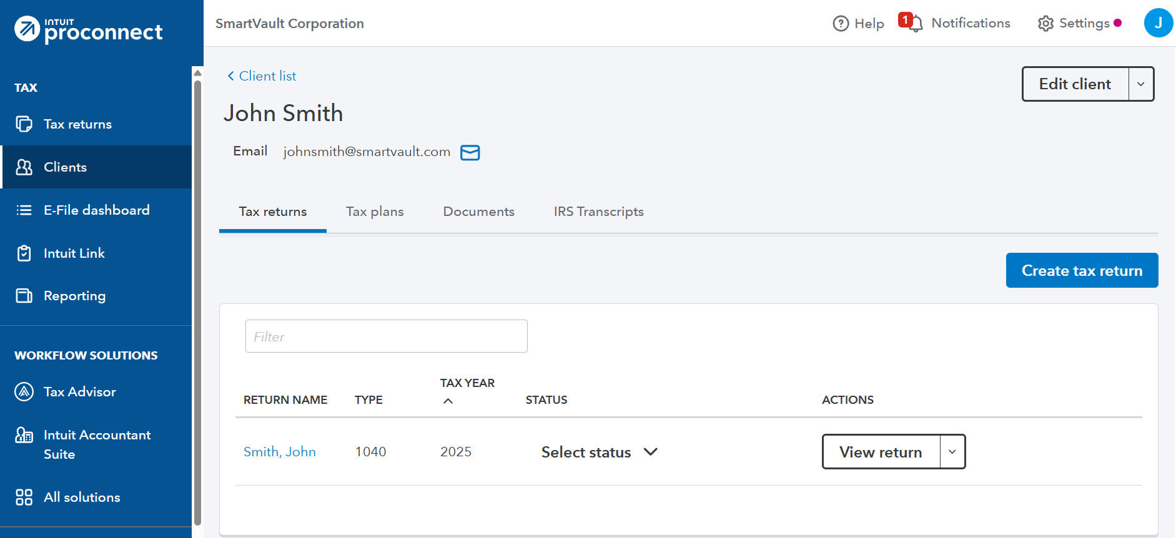Image resolution: width=1176 pixels, height=538 pixels.
Task: Click the All solutions grid icon
Action: point(24,497)
